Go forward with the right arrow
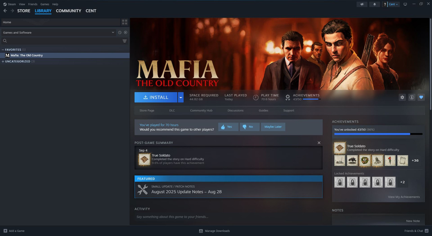432x236 pixels. pos(12,11)
